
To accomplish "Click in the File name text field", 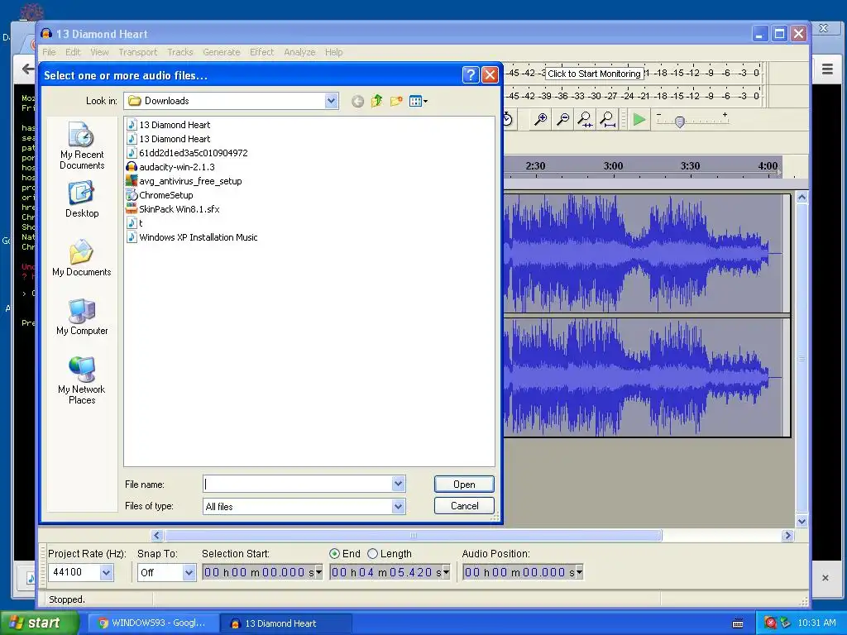I will pos(298,484).
